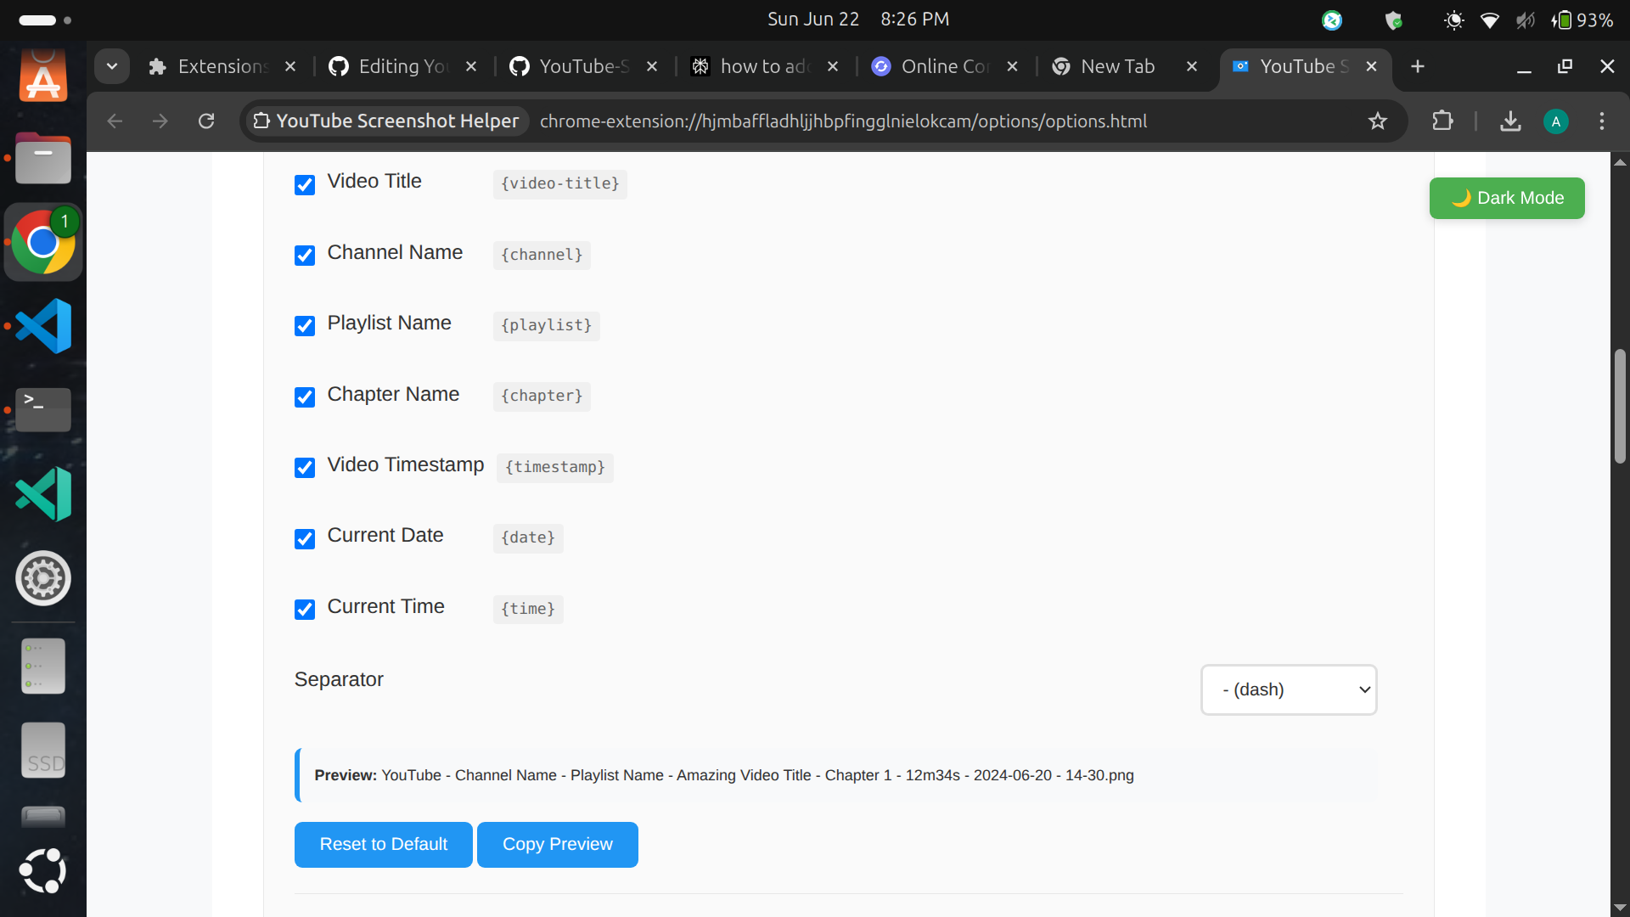Switch to the Online Compiler tab

coord(938,66)
